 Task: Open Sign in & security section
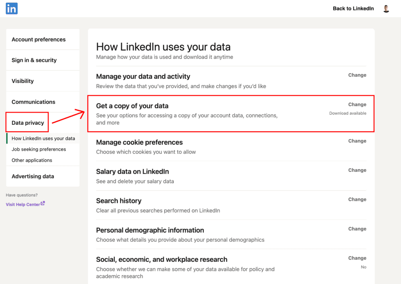[x=34, y=60]
